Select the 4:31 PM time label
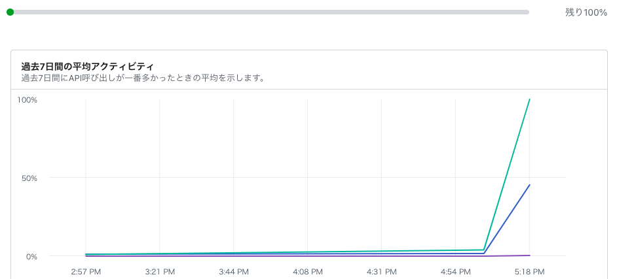 (382, 271)
